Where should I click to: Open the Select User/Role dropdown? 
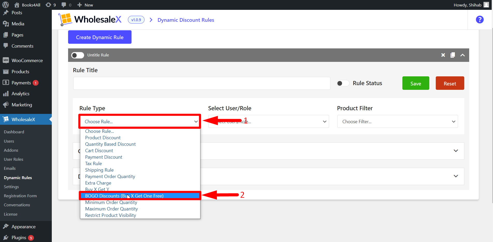point(269,121)
